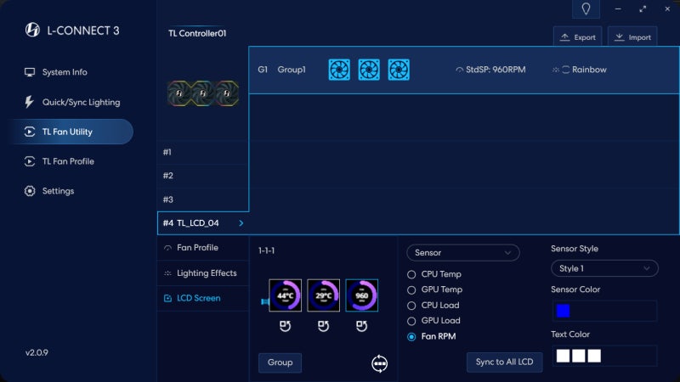Open the Sensor Style dropdown showing Style 1
This screenshot has width=680, height=382.
coord(604,268)
